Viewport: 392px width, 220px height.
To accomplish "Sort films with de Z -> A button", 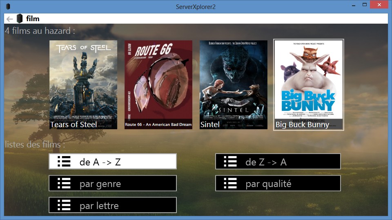I will tap(278, 162).
